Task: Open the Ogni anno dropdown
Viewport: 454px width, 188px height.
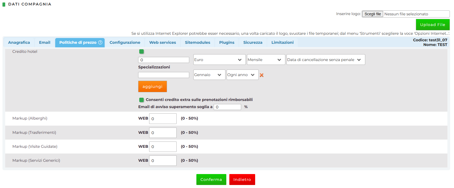Action: [x=242, y=75]
